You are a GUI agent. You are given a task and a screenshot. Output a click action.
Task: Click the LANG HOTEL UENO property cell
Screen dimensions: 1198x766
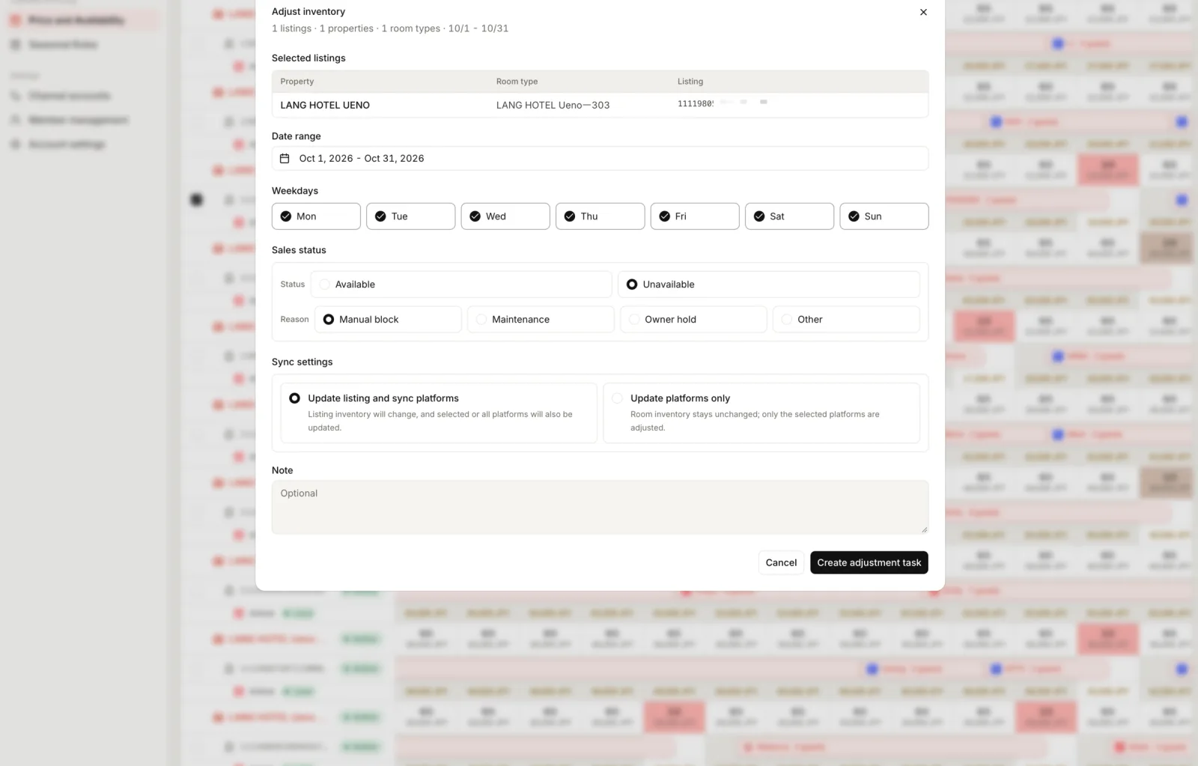(x=325, y=106)
